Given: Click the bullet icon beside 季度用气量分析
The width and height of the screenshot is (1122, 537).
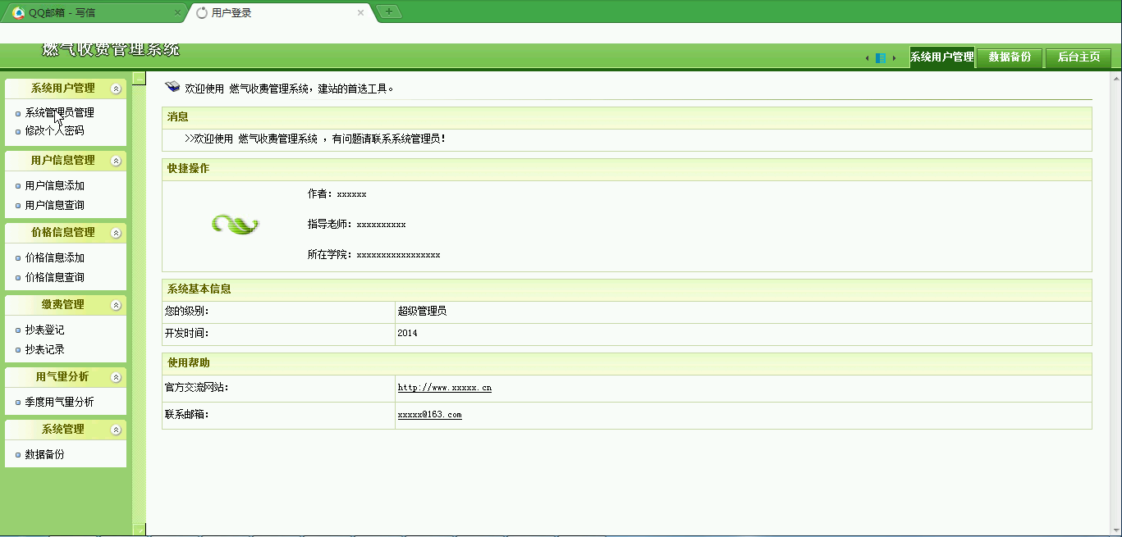Looking at the screenshot, I should click(x=18, y=403).
